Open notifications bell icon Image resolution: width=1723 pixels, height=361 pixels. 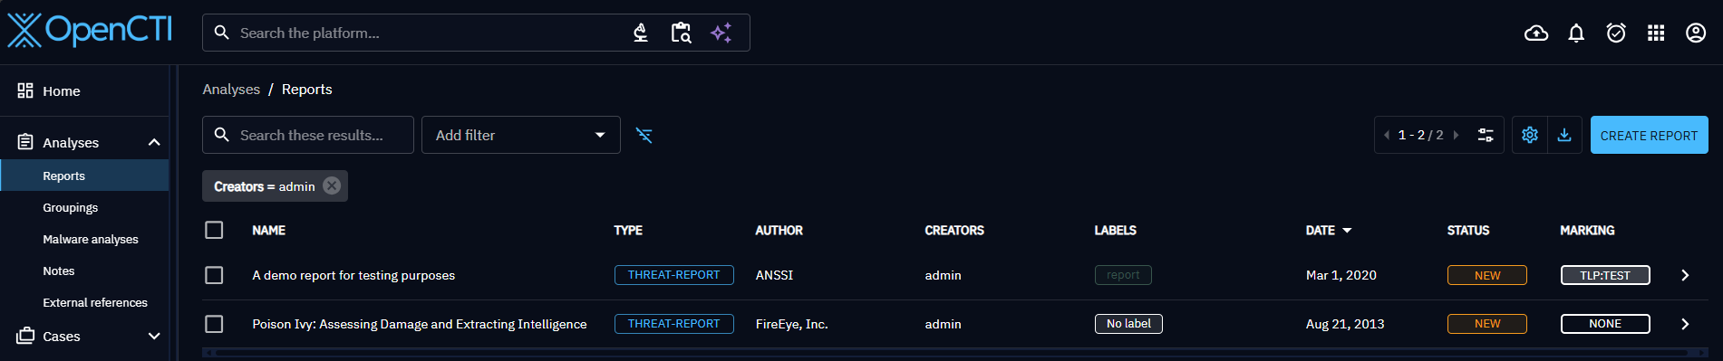1576,33
